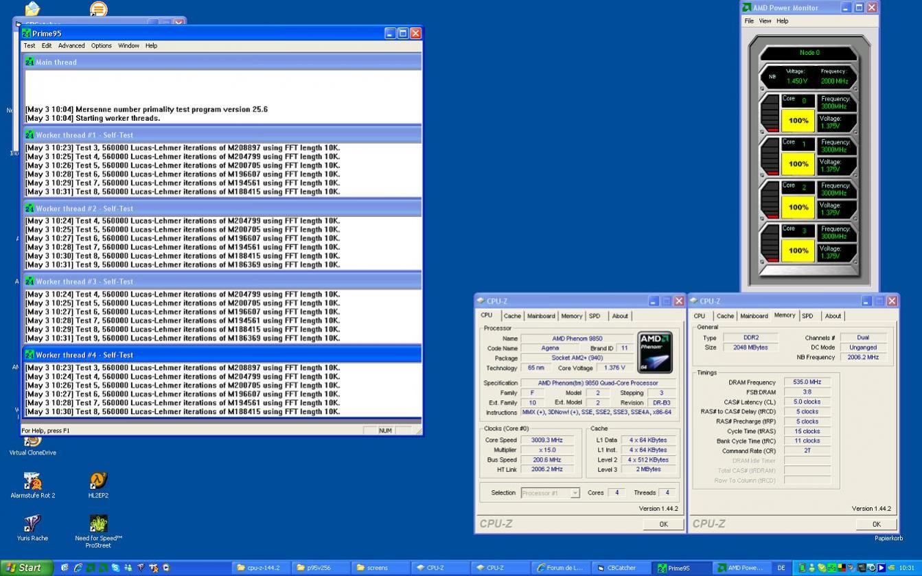Open Help menu in AMD Power Monitor
This screenshot has width=922, height=576.
(x=782, y=21)
